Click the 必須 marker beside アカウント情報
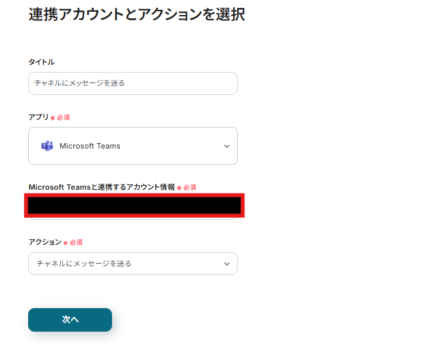The height and width of the screenshot is (348, 429). [190, 188]
